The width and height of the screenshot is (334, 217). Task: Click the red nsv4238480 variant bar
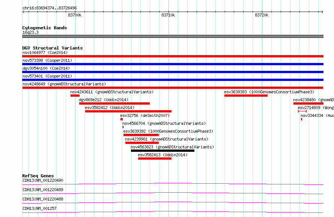308,103
